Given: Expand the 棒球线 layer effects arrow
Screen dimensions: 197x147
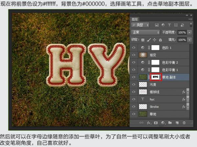Looking at the screenshot, I should tap(188, 92).
